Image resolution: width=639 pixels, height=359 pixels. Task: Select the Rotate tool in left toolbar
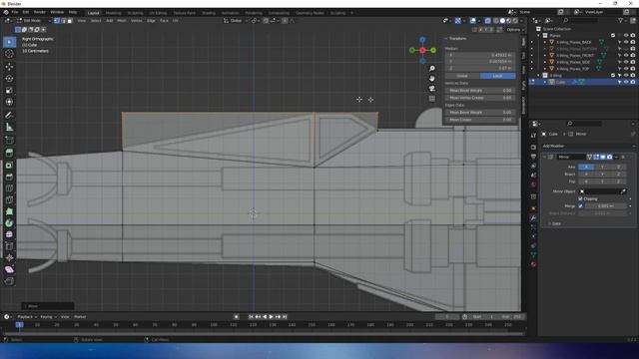9,78
